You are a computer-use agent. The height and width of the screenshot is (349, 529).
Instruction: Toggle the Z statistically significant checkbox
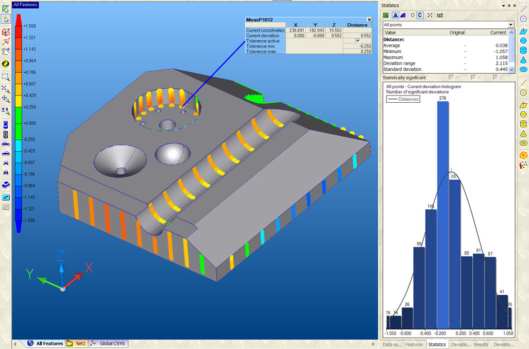495,77
